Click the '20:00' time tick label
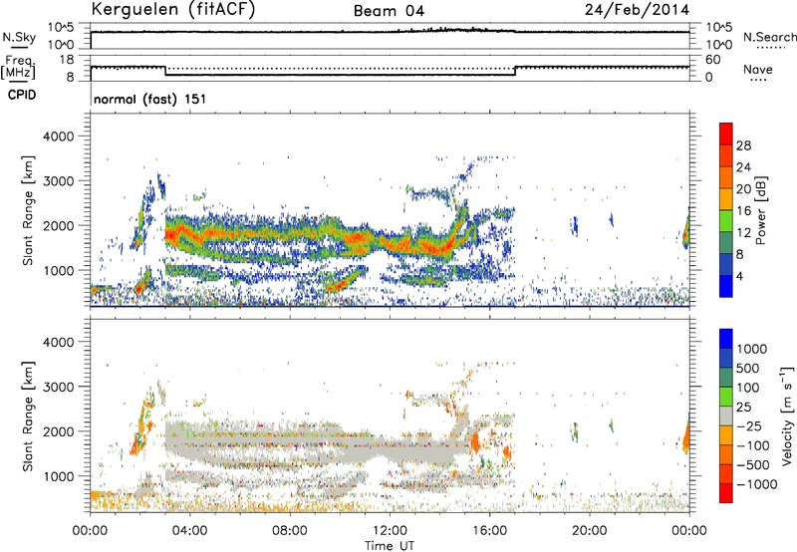Screen dimensions: 797x552 coord(589,531)
